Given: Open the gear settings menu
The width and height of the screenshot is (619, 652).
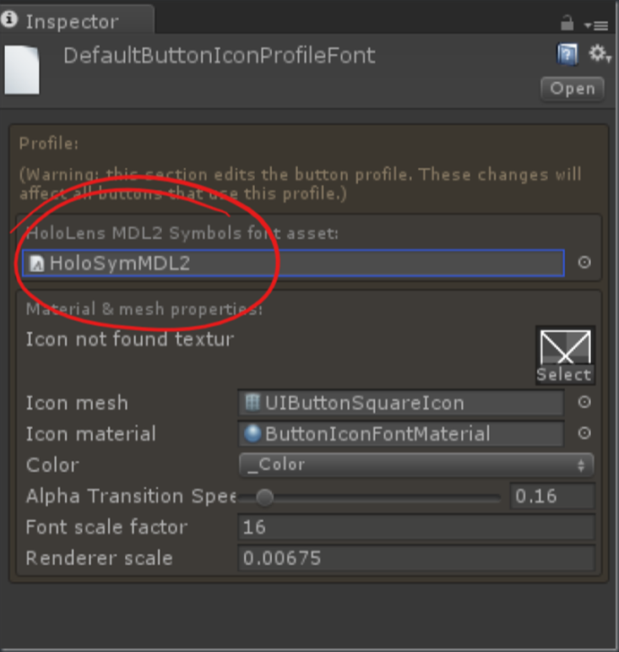Looking at the screenshot, I should (599, 54).
